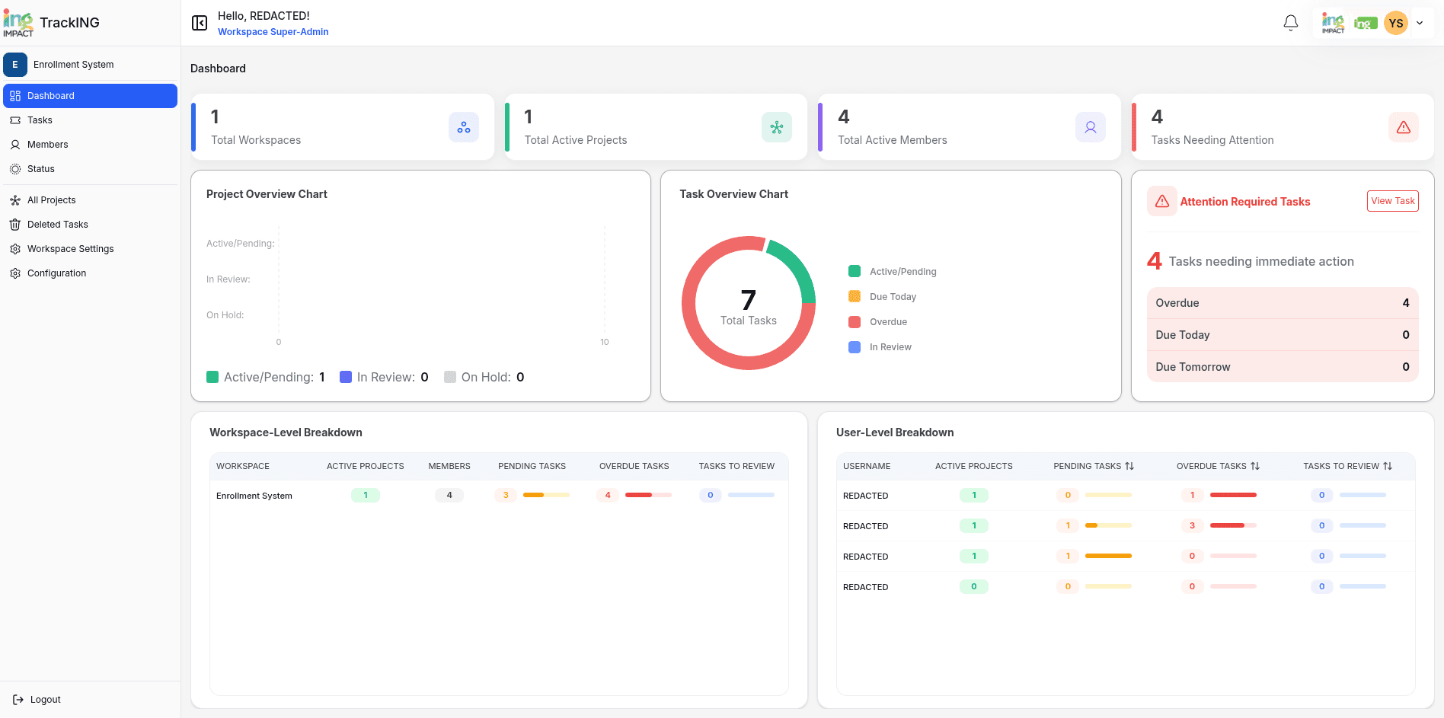The width and height of the screenshot is (1444, 718).
Task: Click the View Task button
Action: pos(1393,201)
